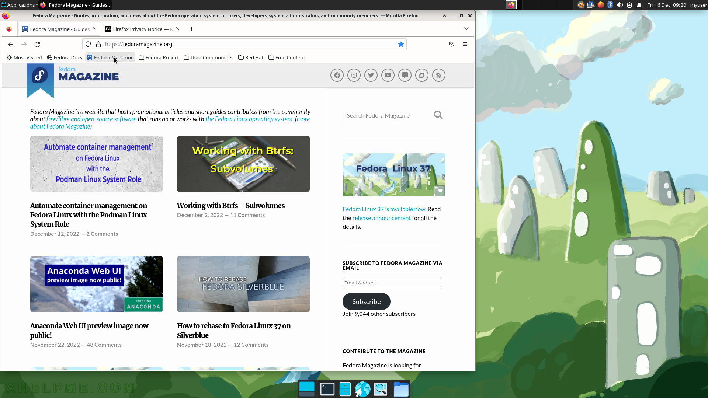
Task: Click the Firefox View pinned icon
Action: (x=9, y=29)
